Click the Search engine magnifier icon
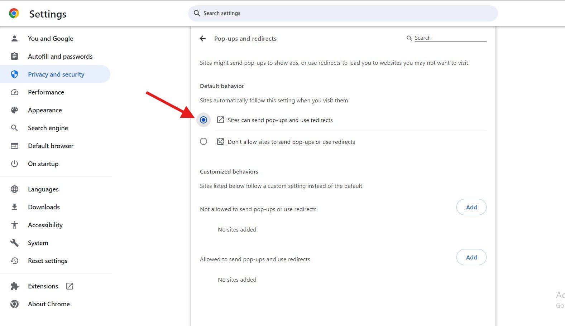565x326 pixels. click(14, 128)
